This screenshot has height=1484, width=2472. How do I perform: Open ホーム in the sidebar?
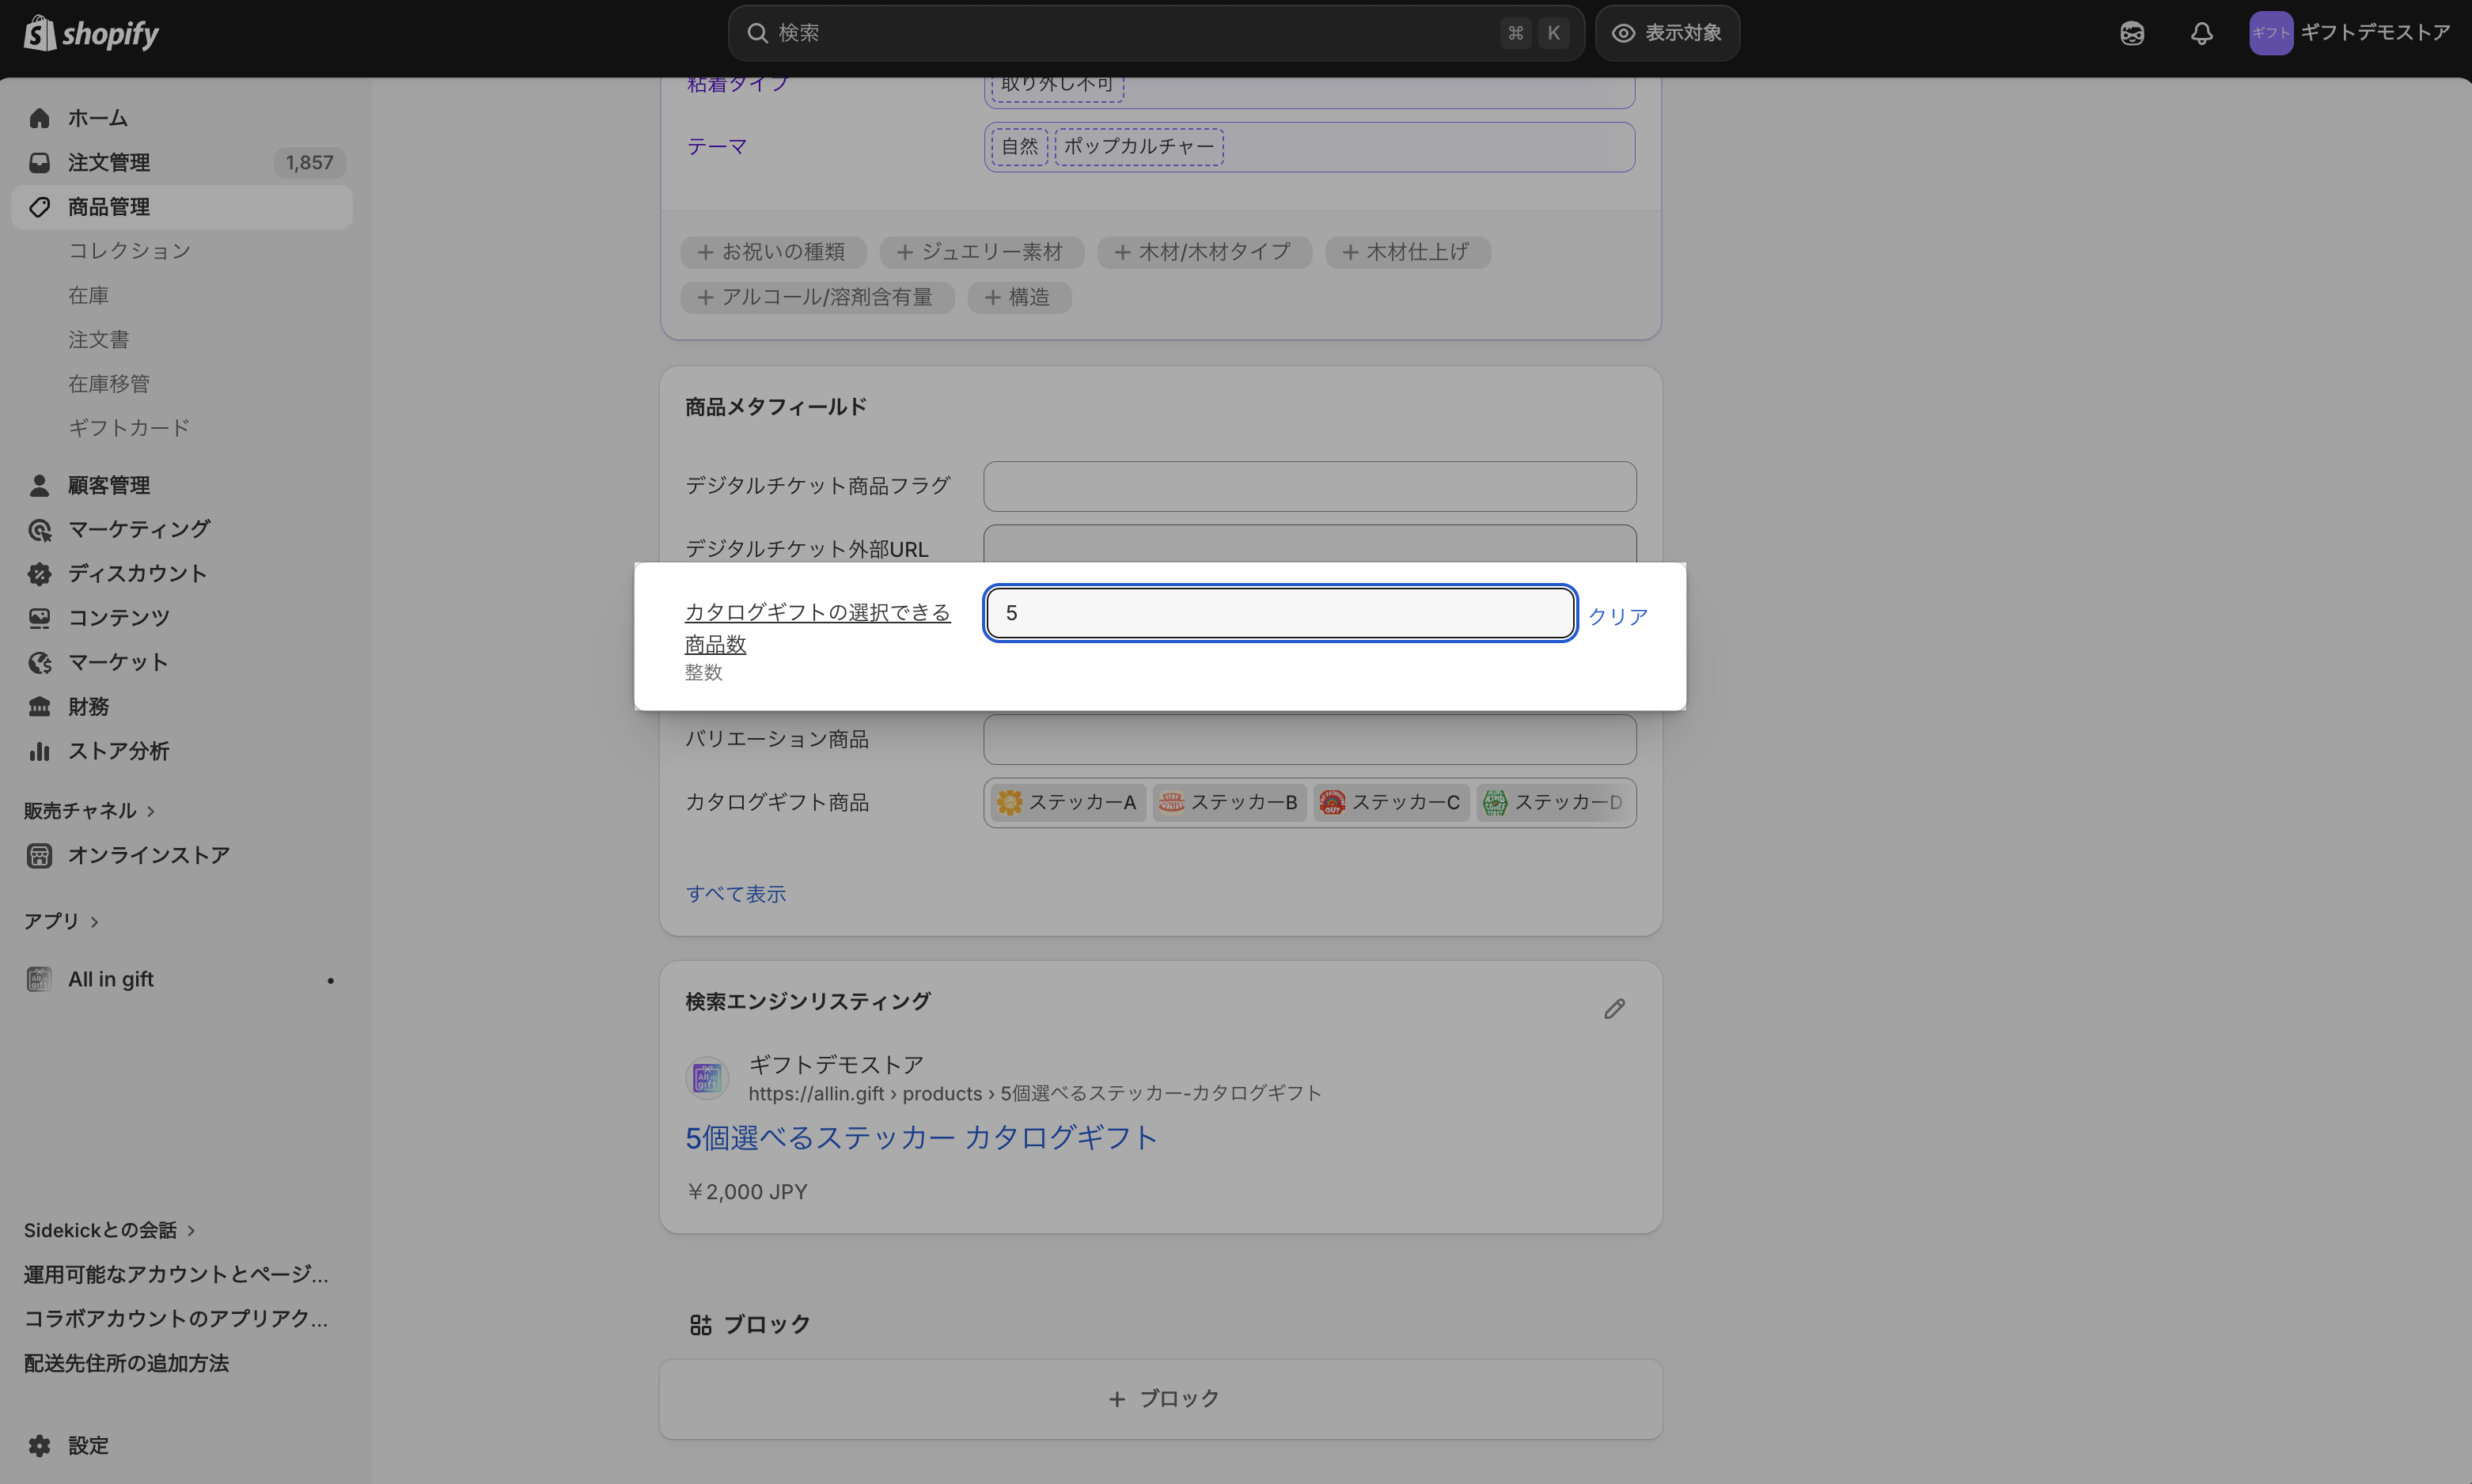pyautogui.click(x=97, y=118)
